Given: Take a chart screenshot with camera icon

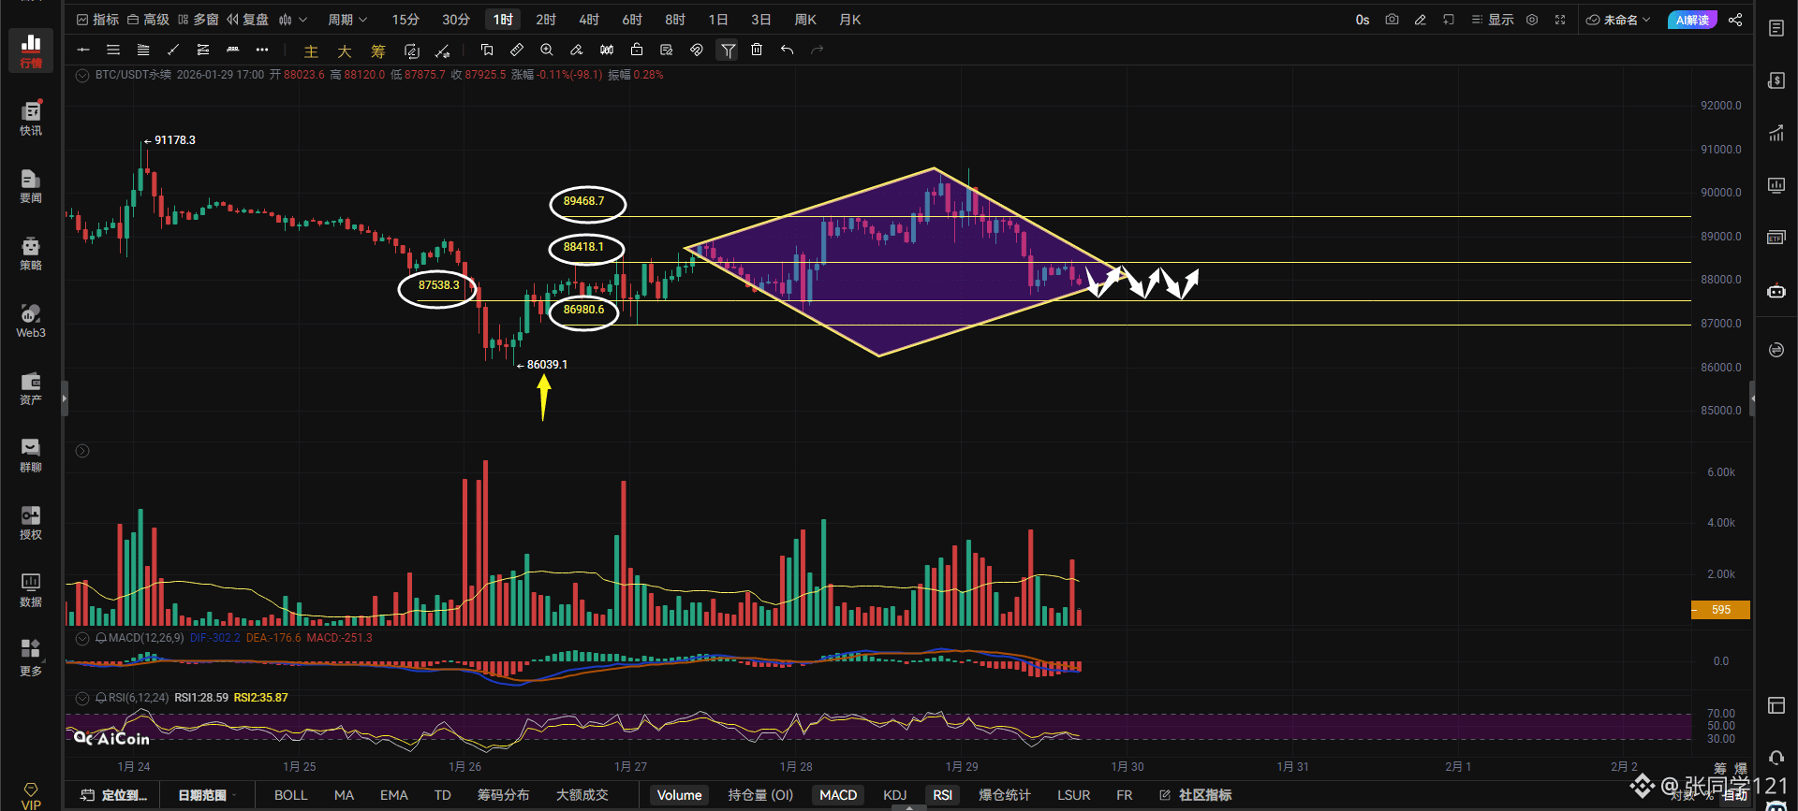Looking at the screenshot, I should (1392, 20).
